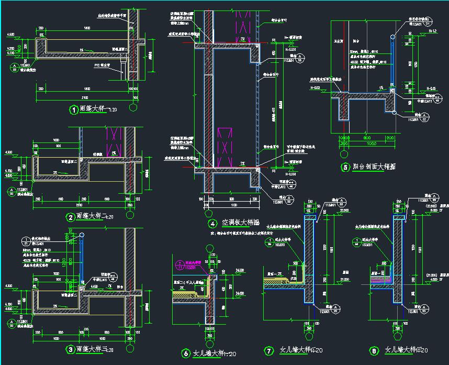Select the PVC drain pipe label in detail 1

click(x=102, y=65)
